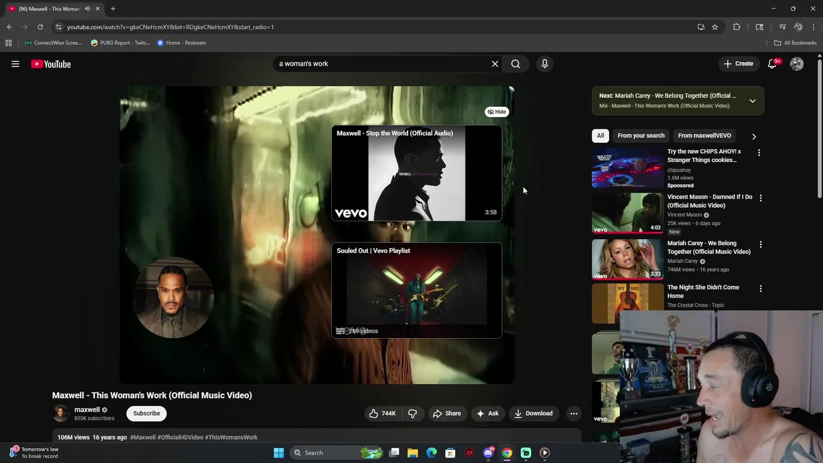823x463 pixels.
Task: Open the YouTube notifications bell
Action: pos(773,64)
